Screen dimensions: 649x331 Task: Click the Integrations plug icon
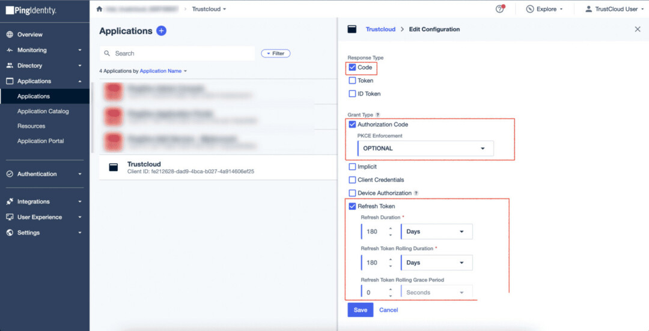tap(10, 201)
